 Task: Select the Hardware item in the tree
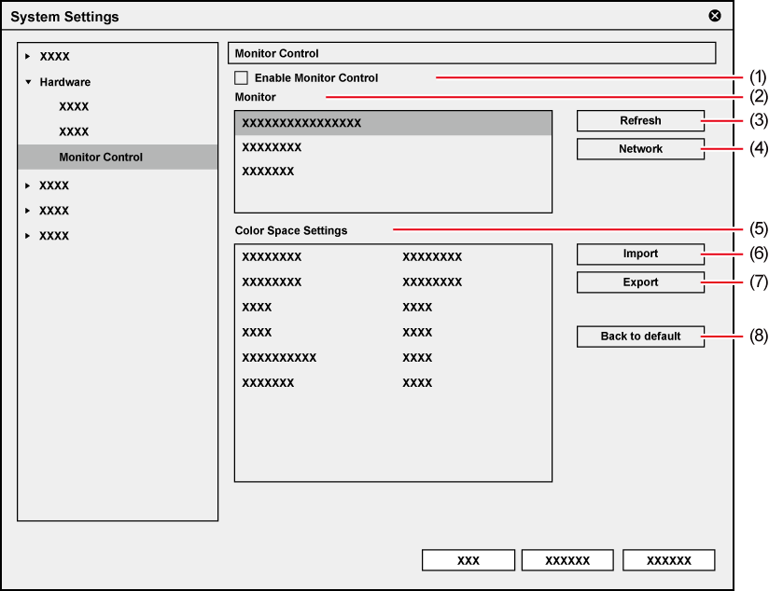(65, 82)
